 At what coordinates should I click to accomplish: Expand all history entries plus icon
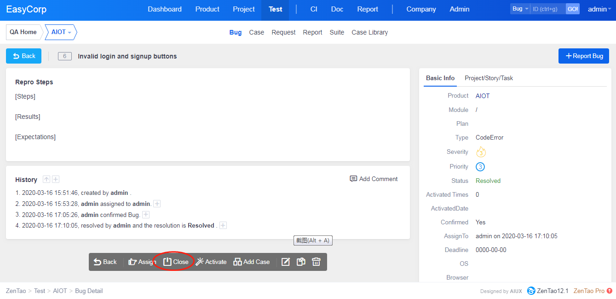point(56,179)
